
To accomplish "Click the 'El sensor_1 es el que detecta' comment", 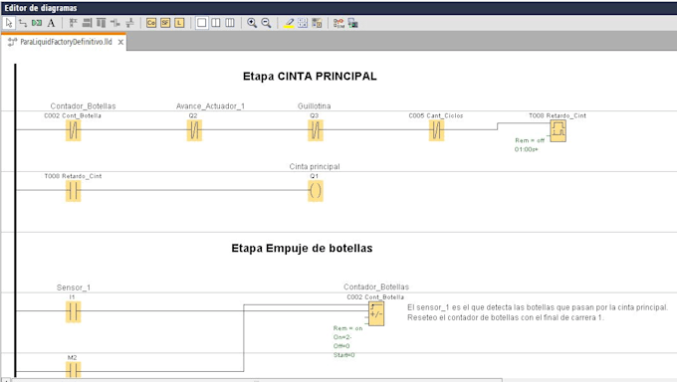I will [538, 307].
